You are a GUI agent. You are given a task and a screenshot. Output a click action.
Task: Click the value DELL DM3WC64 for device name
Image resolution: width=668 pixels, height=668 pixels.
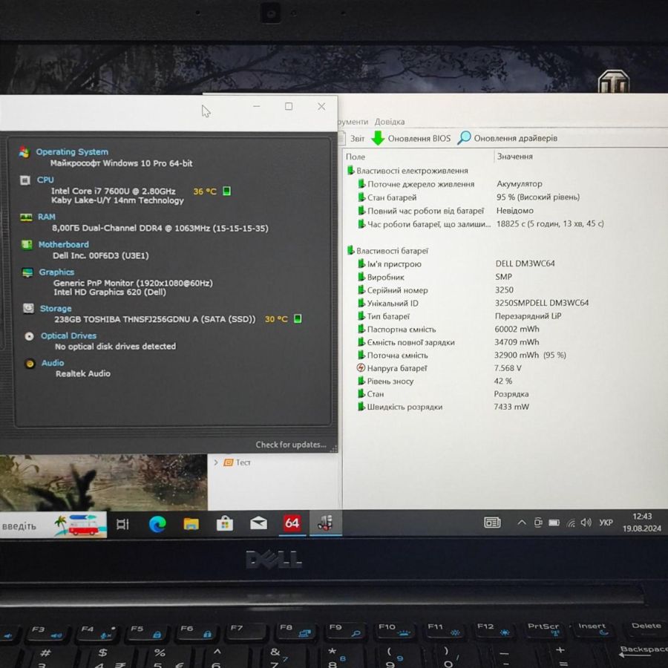click(x=525, y=263)
